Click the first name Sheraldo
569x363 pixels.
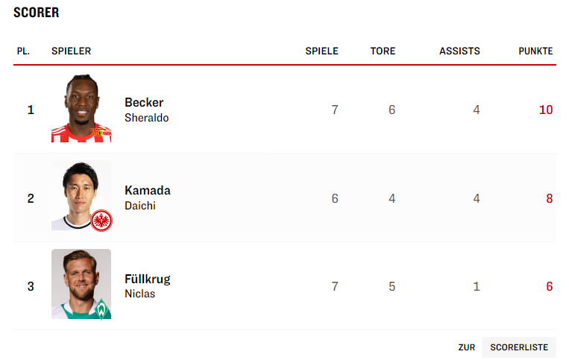(x=146, y=118)
